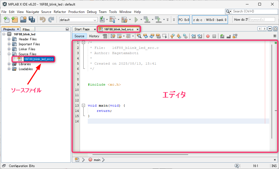Open dropdown arrow next to Run Project
The height and width of the screenshot is (169, 279).
[141, 20]
